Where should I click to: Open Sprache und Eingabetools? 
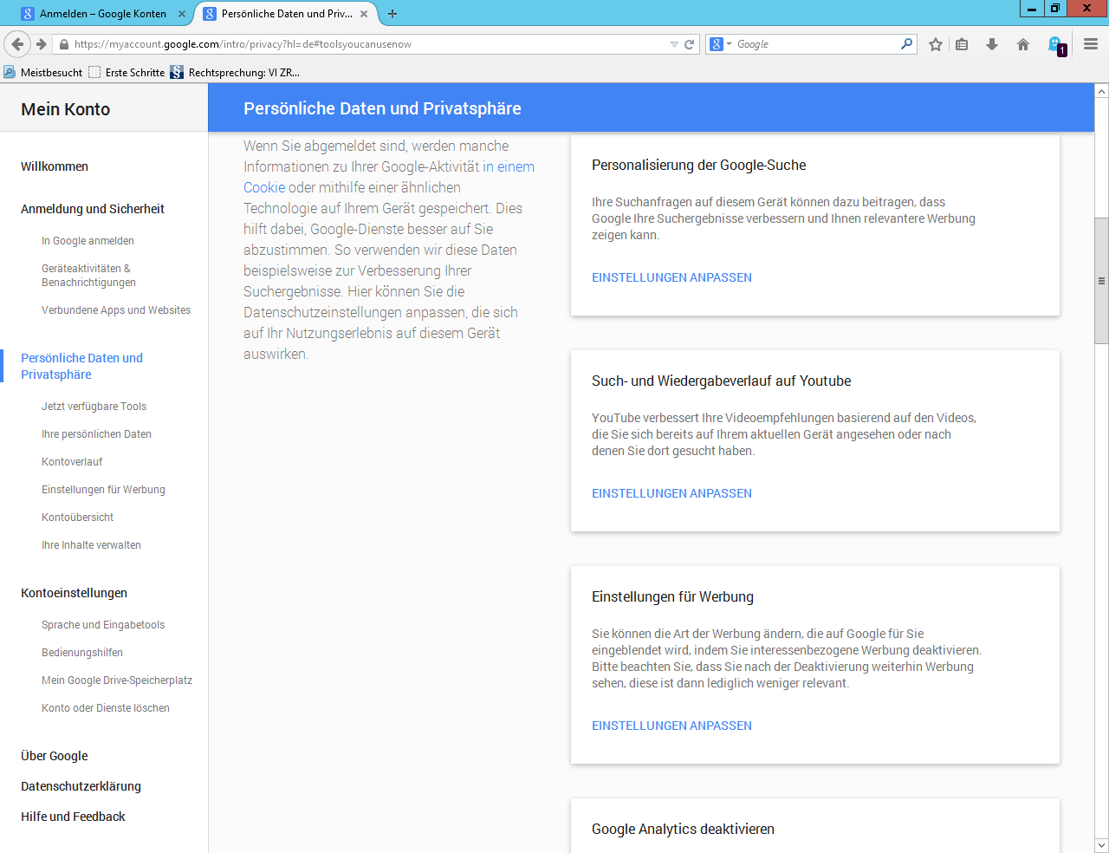(x=103, y=625)
